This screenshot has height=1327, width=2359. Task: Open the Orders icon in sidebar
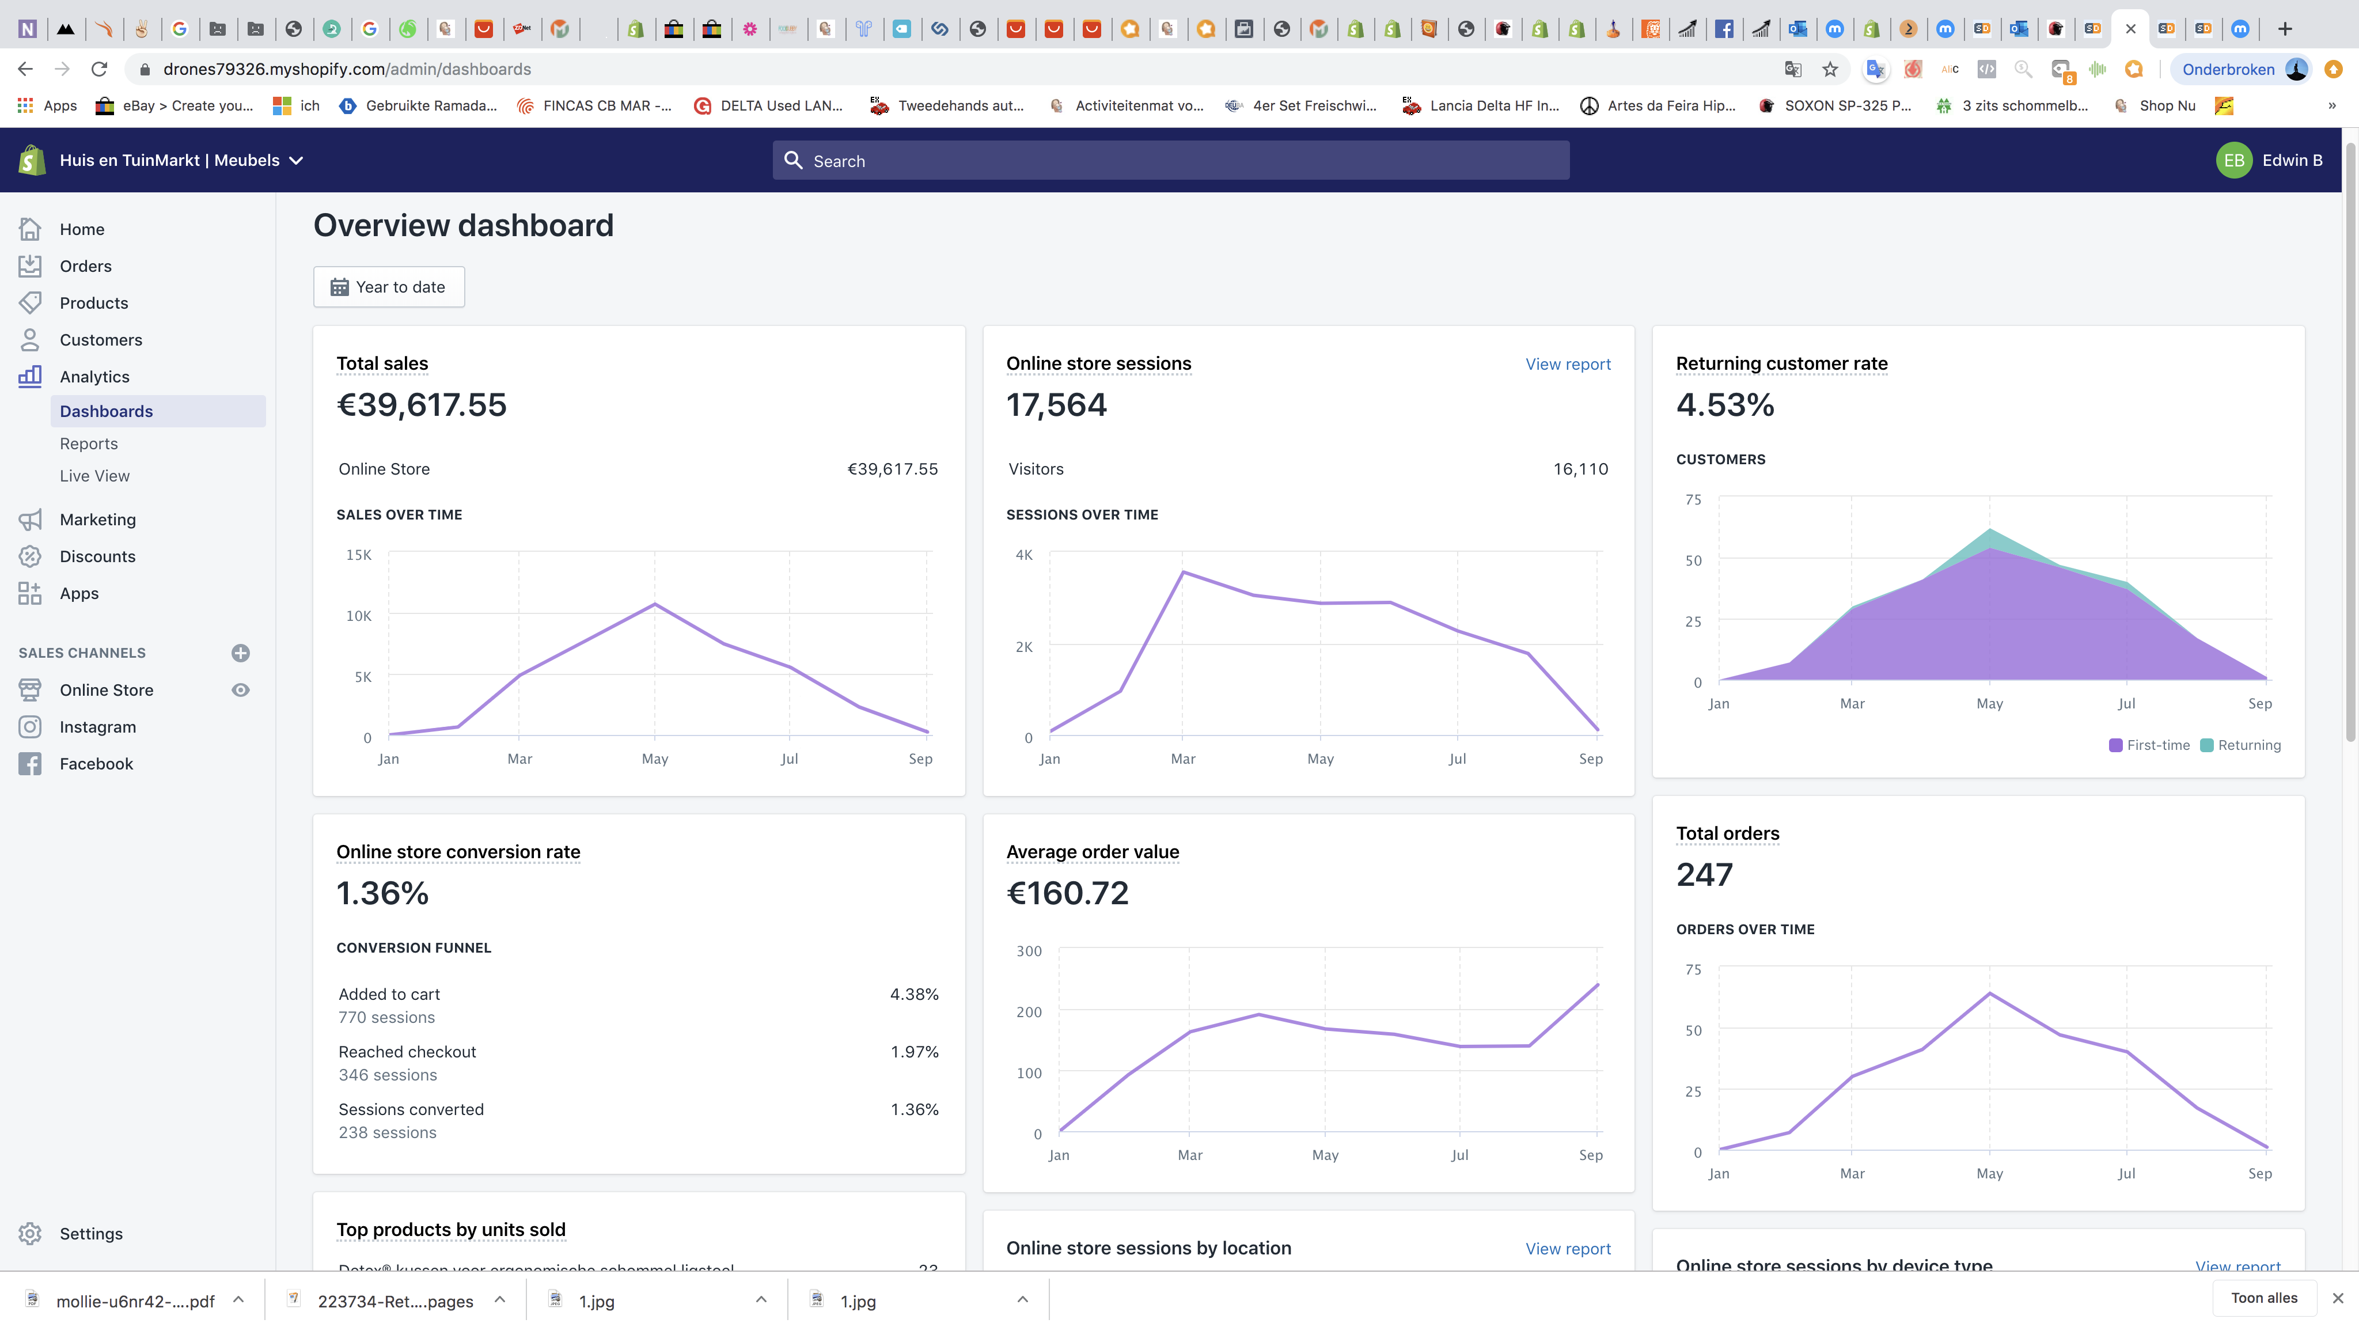coord(30,266)
